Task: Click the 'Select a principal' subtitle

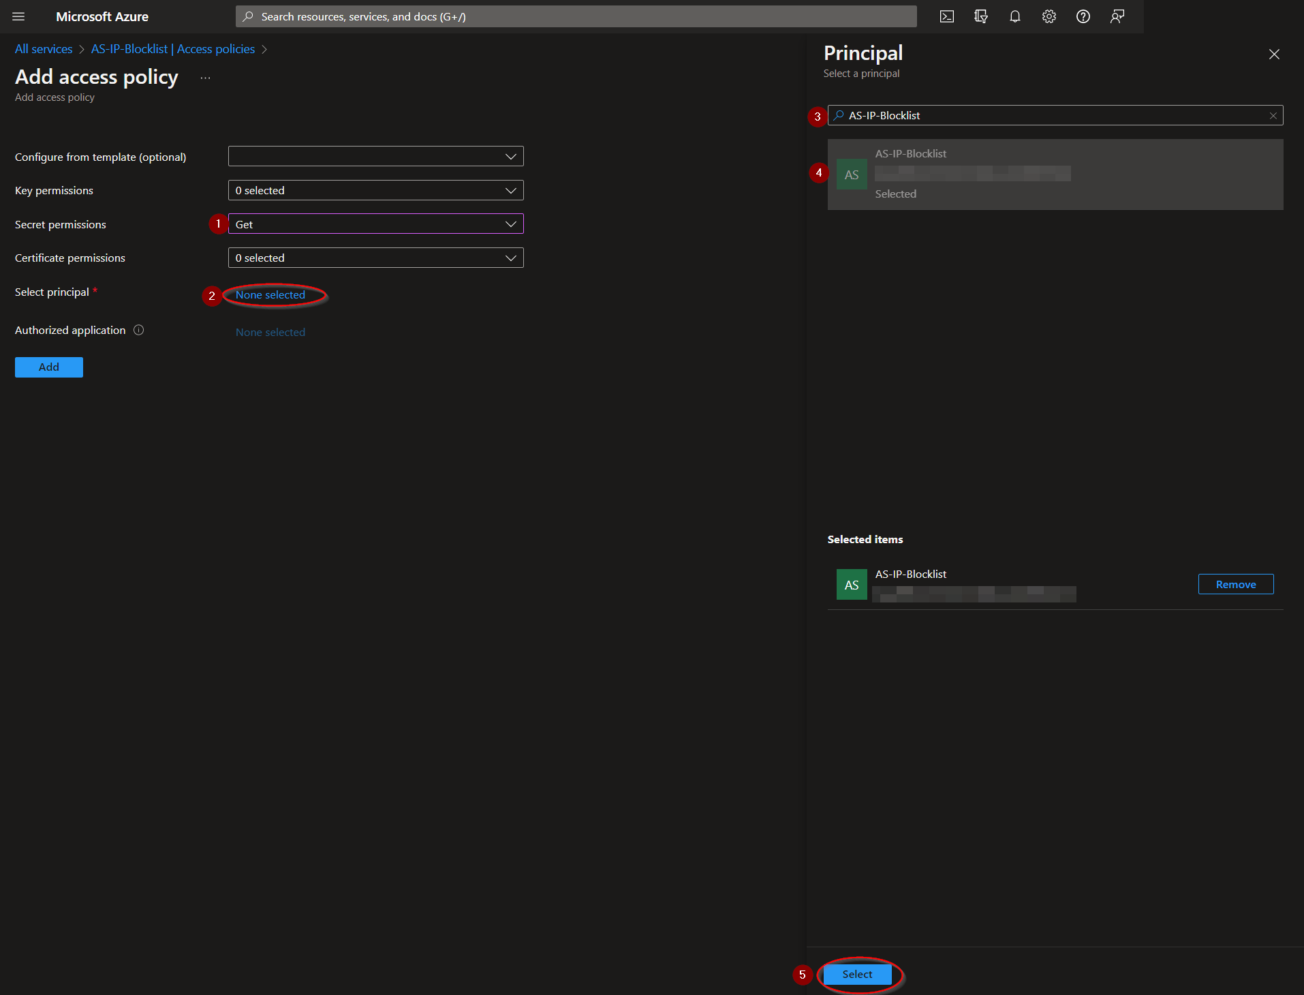Action: [861, 74]
